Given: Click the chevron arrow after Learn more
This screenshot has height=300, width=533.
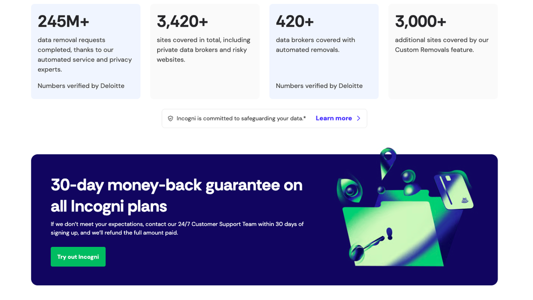Looking at the screenshot, I should coord(358,118).
